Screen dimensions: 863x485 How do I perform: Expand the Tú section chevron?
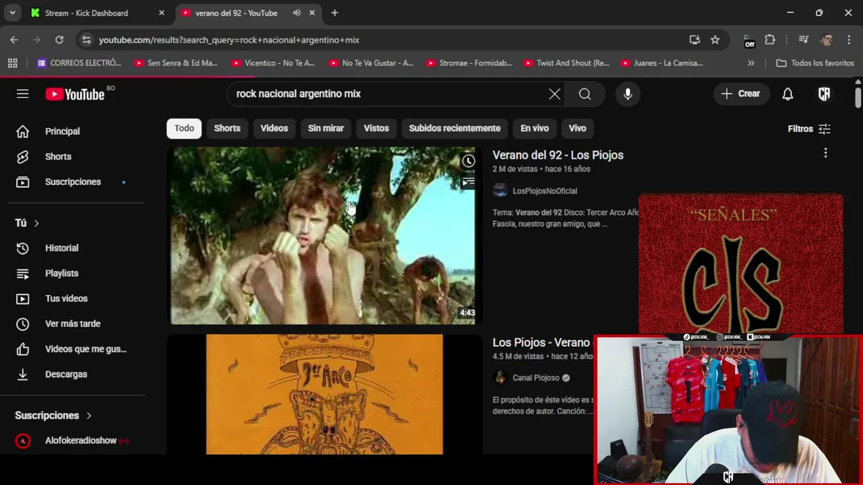tap(36, 223)
